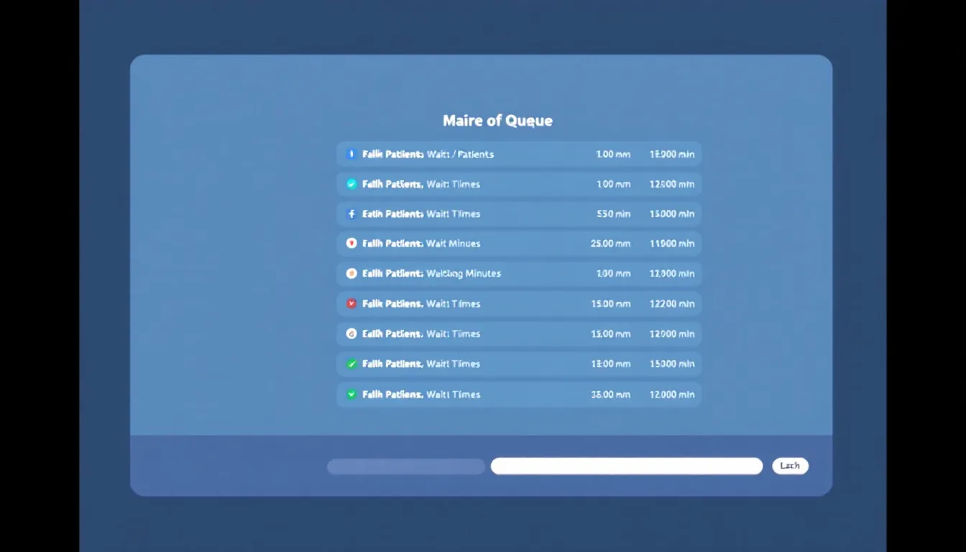
Task: Click the blue info icon on the first row
Action: (x=351, y=154)
